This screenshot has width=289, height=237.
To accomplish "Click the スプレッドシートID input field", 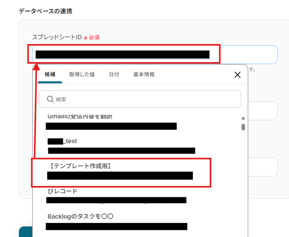I will pyautogui.click(x=155, y=55).
